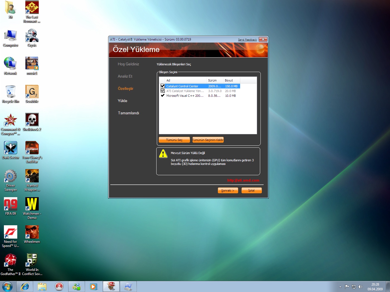Image resolution: width=390 pixels, height=292 pixels.
Task: Click the tray volume speaker icon
Action: [360, 287]
